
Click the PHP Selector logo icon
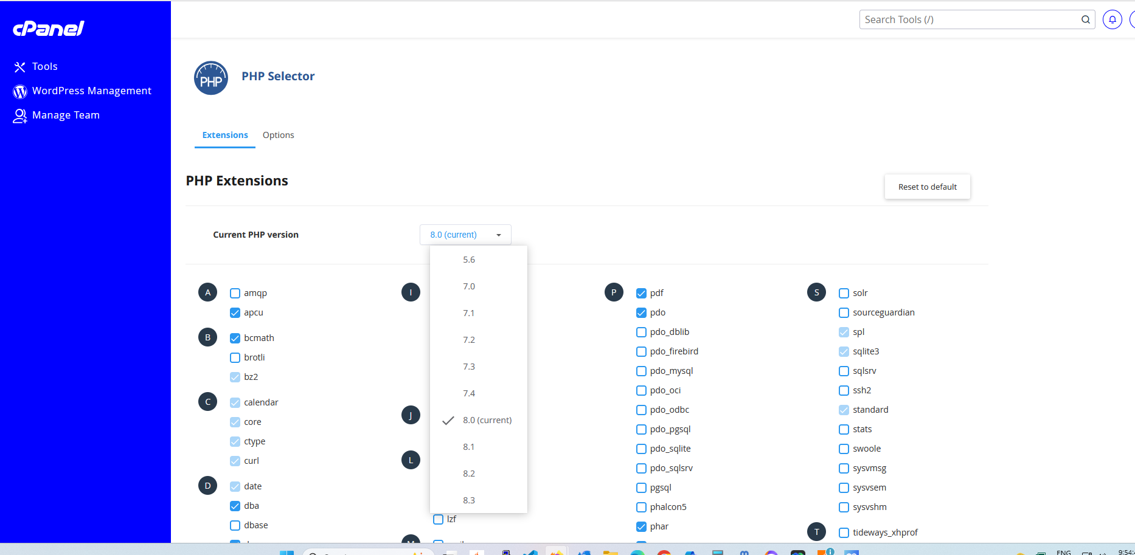pyautogui.click(x=210, y=78)
